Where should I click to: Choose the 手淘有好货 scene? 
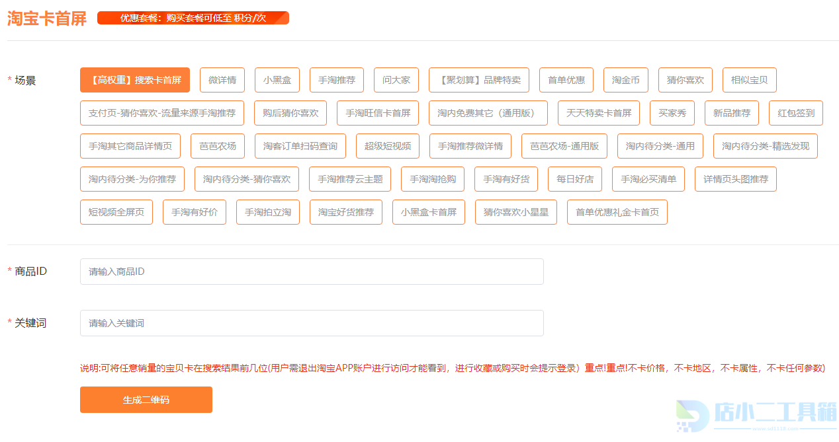[506, 179]
